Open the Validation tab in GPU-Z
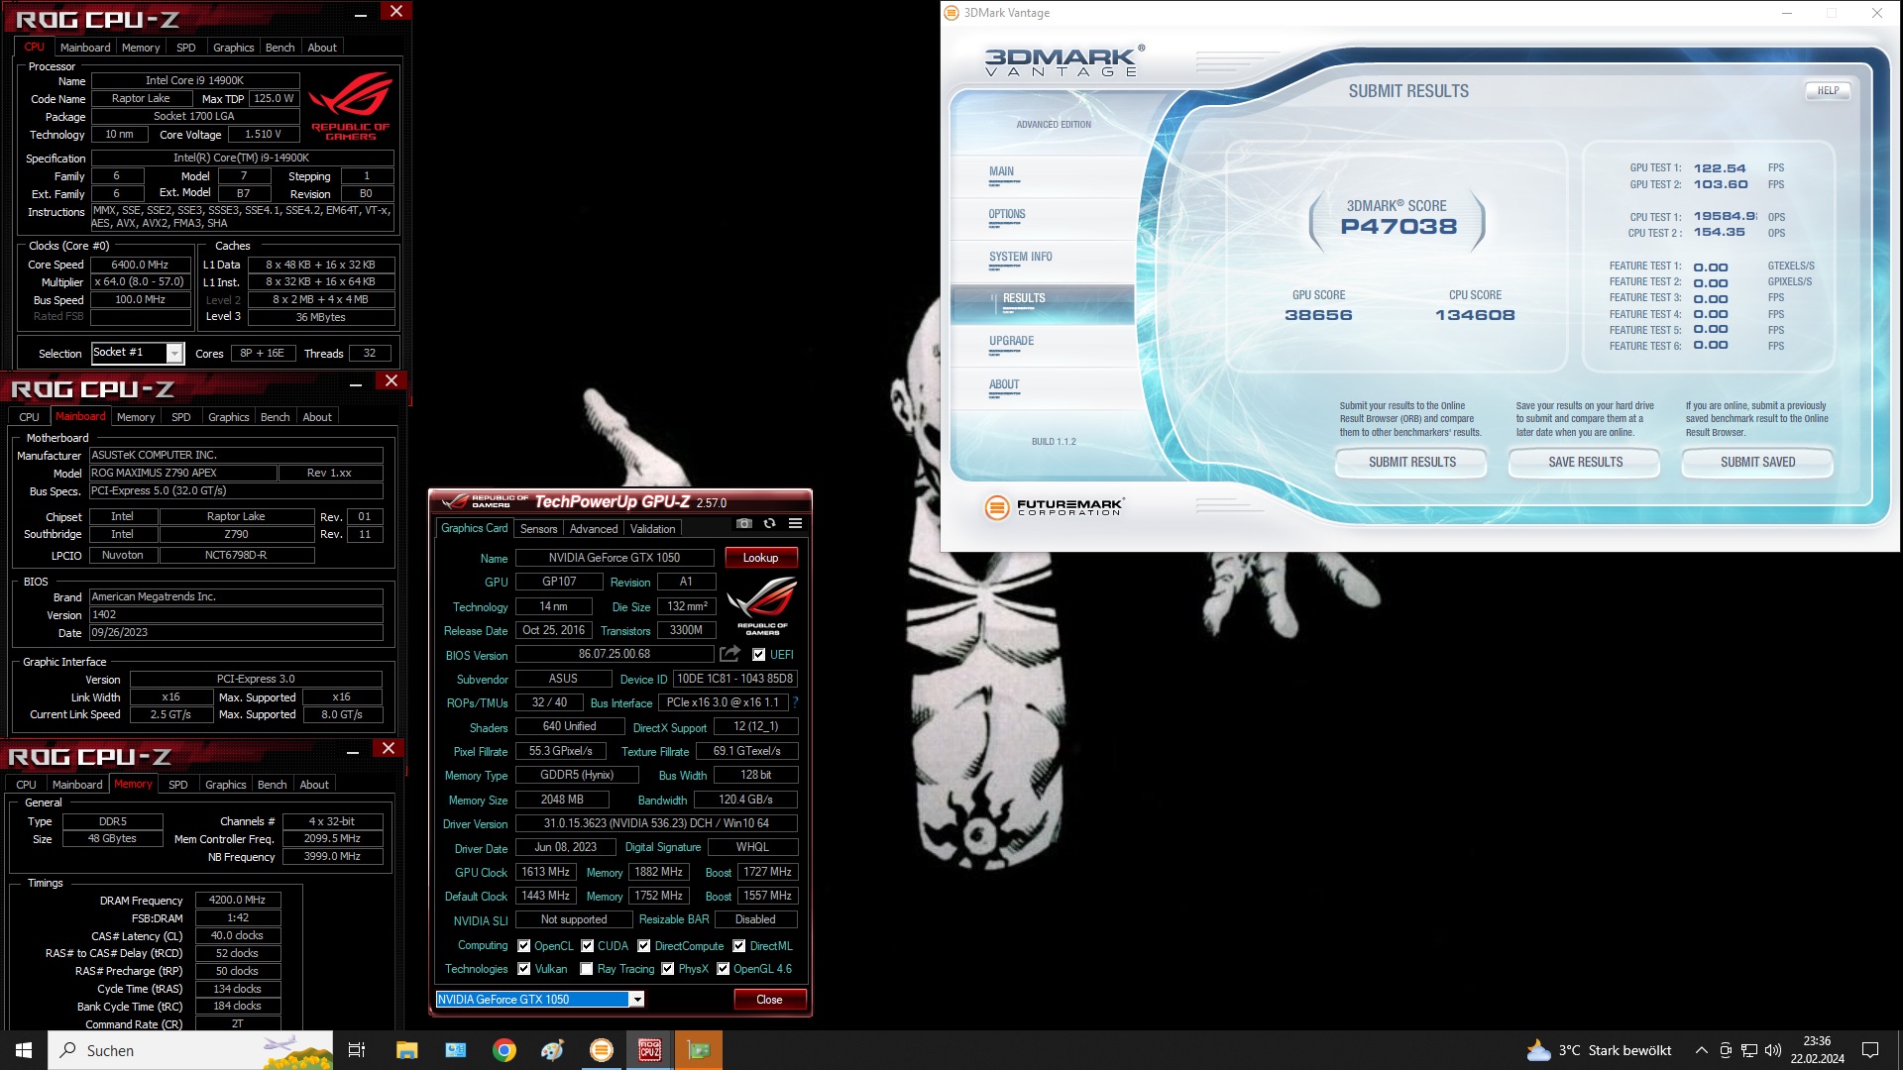 coord(653,529)
